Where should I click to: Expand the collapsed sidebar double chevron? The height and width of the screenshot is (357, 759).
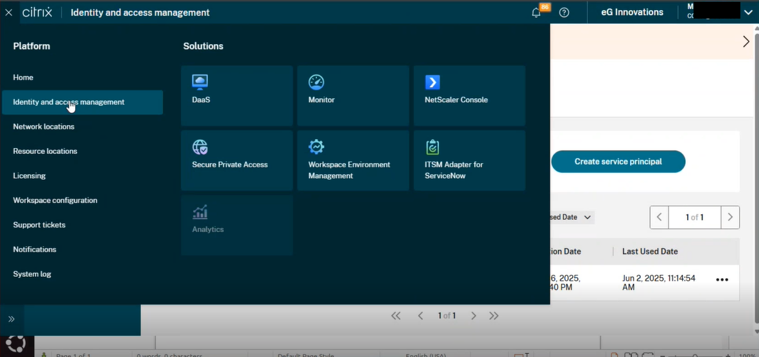(x=12, y=319)
